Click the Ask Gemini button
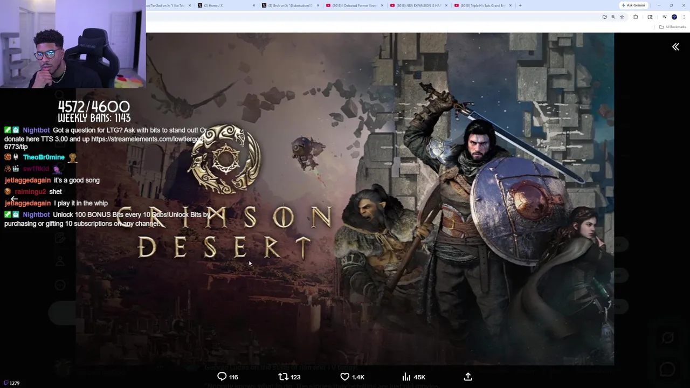This screenshot has width=690, height=388. coord(633,5)
